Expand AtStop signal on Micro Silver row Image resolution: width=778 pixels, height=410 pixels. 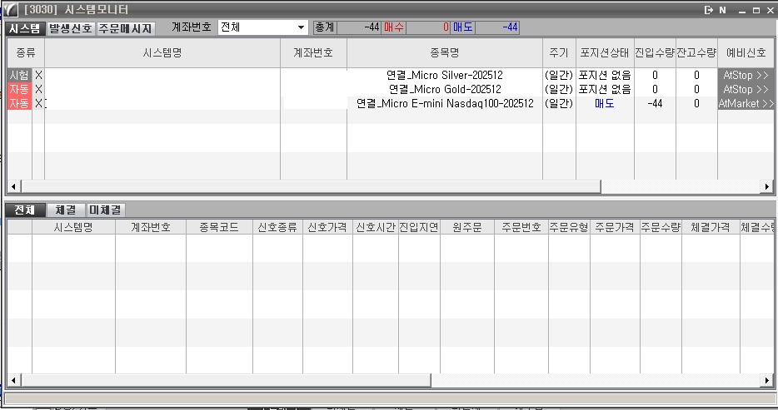coord(746,75)
